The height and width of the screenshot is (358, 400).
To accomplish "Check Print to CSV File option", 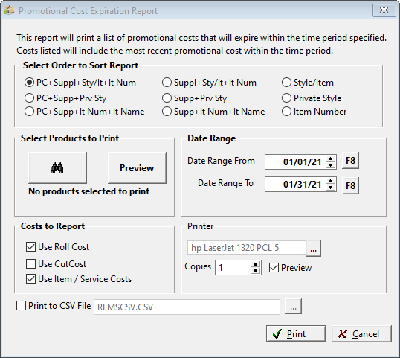I will click(x=21, y=306).
